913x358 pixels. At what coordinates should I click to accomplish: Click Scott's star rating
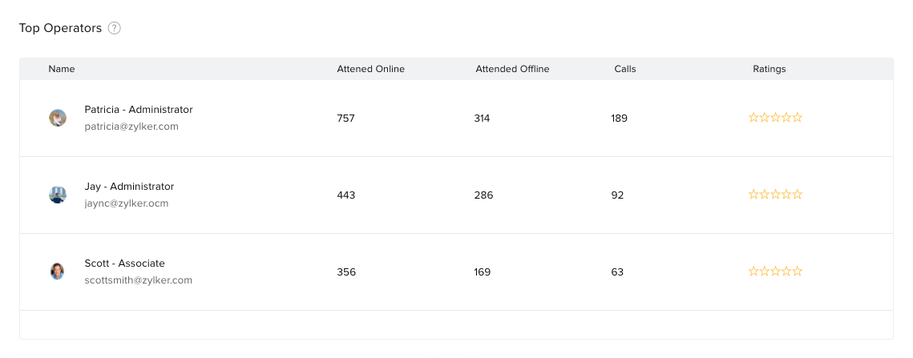coord(775,272)
